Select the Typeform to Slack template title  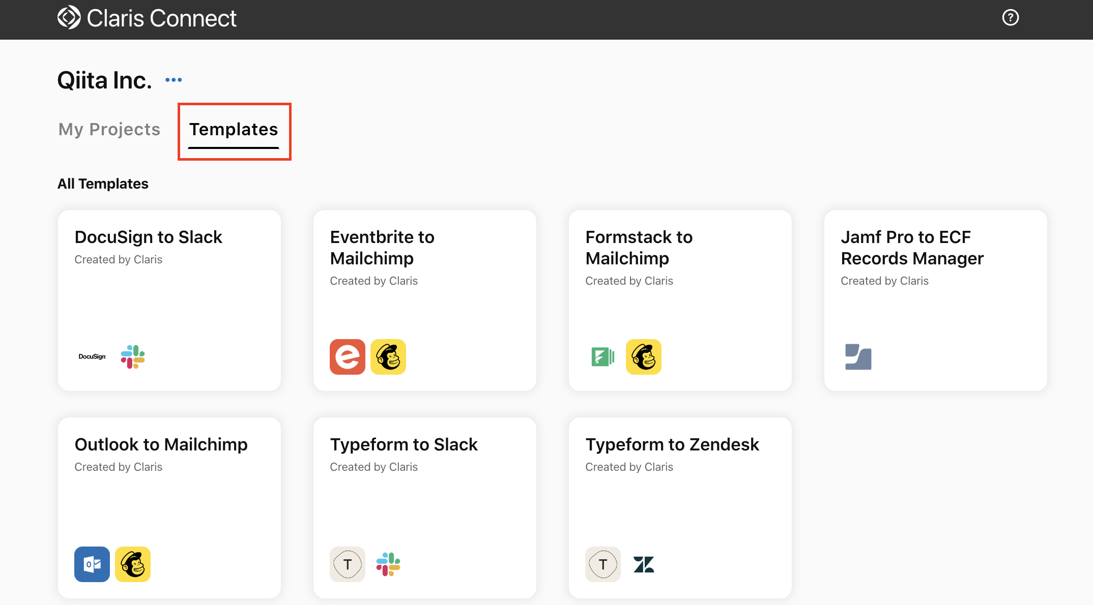[404, 445]
